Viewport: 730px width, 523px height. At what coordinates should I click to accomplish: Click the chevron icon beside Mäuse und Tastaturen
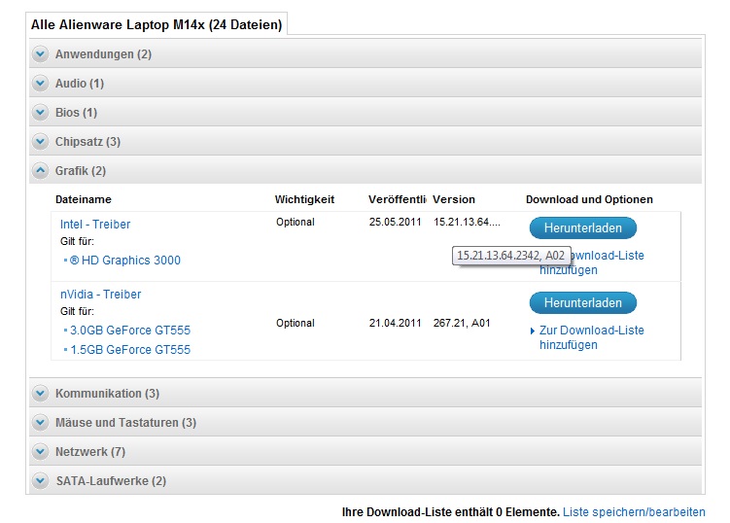40,423
